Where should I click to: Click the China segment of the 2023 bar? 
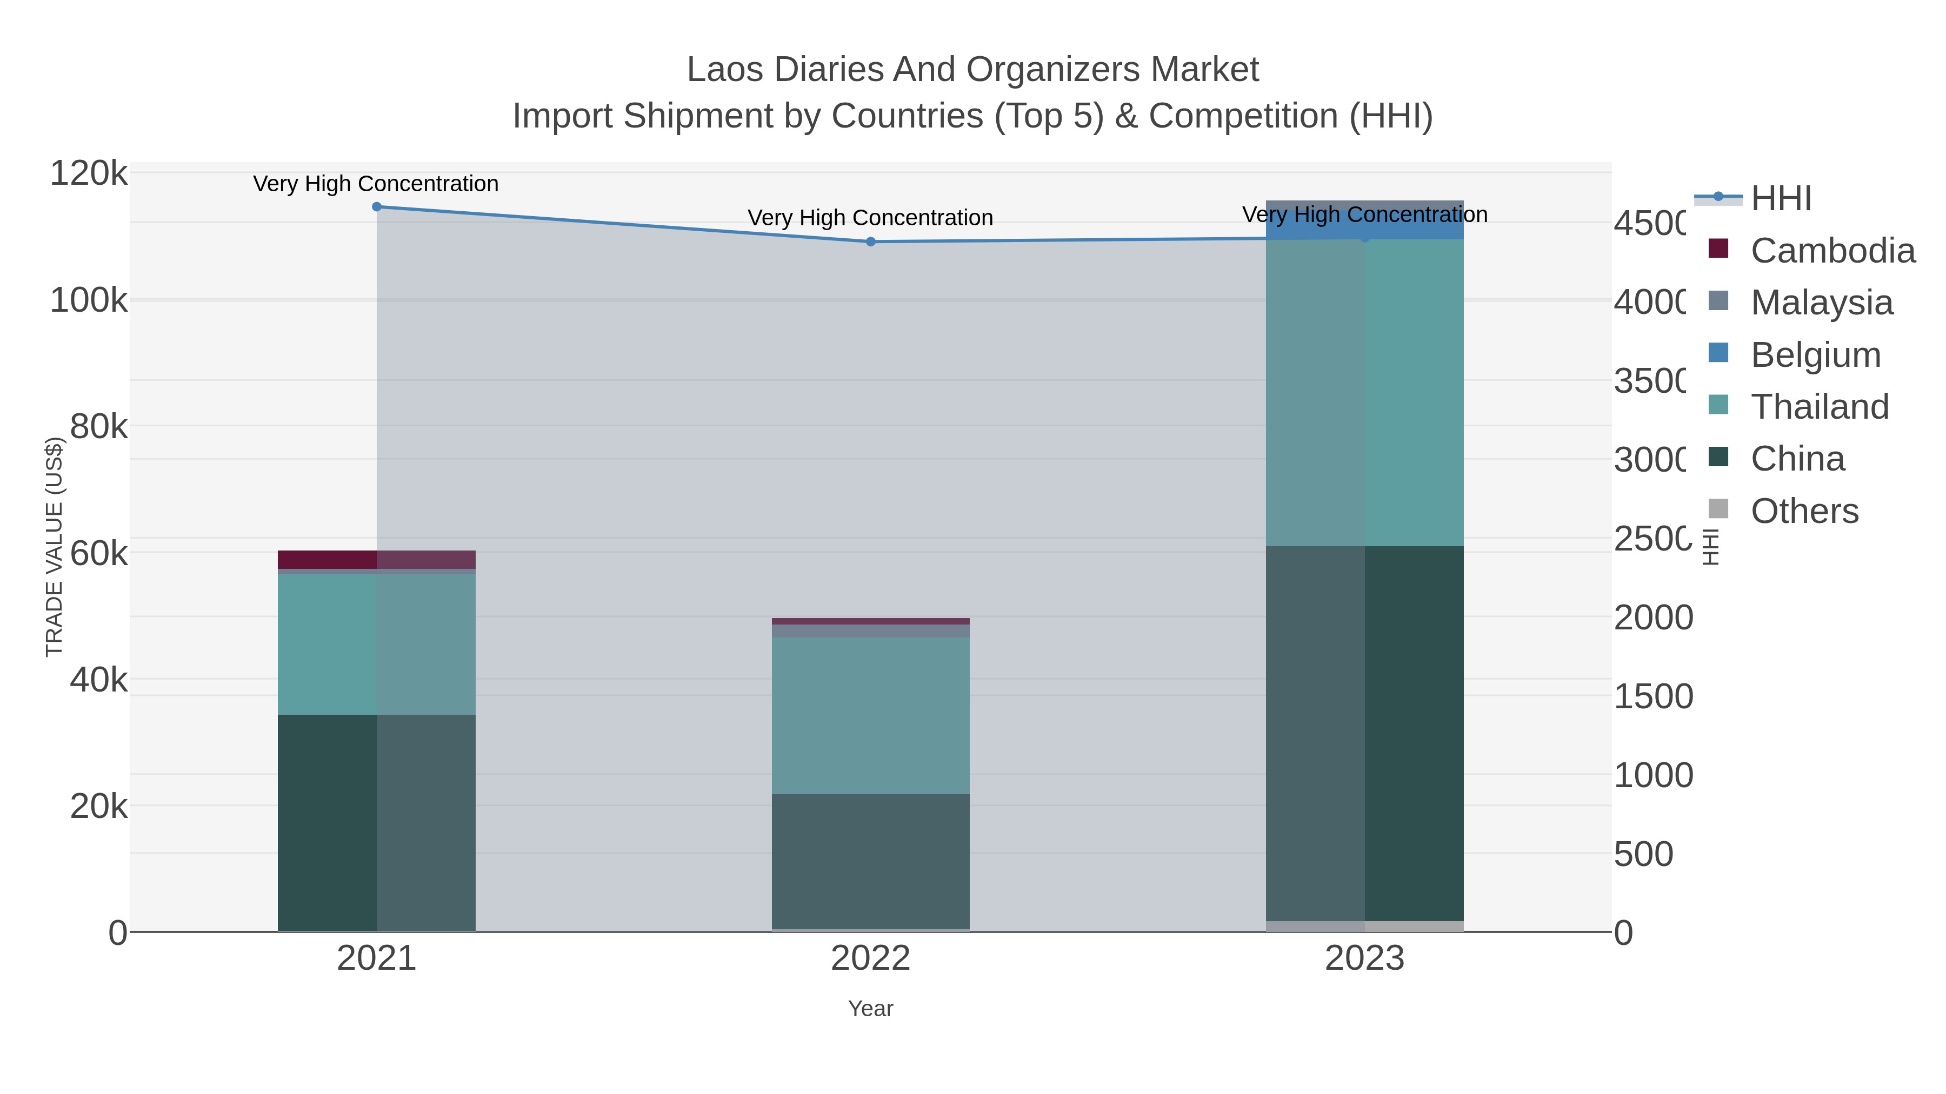tap(1364, 734)
